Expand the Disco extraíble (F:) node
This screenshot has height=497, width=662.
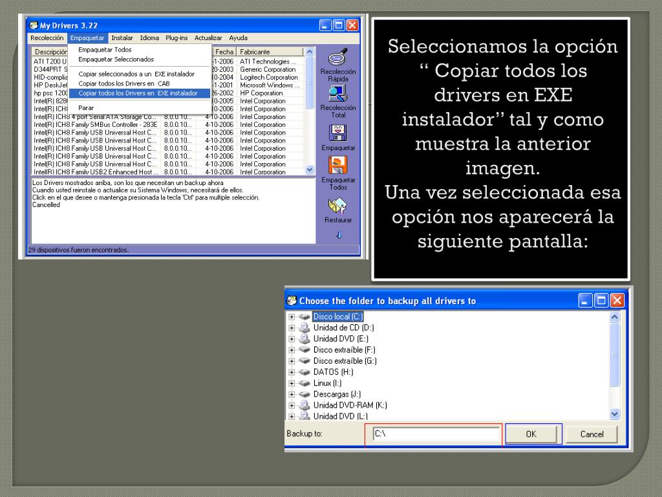[292, 350]
